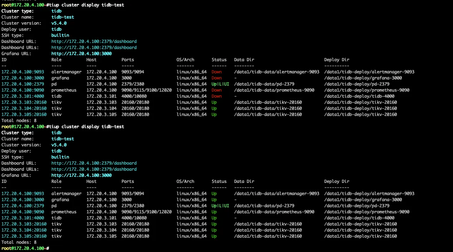Viewport: 453px width, 252px height.
Task: Open the Dashboard URLs link in the latest output
Action: [x=94, y=169]
